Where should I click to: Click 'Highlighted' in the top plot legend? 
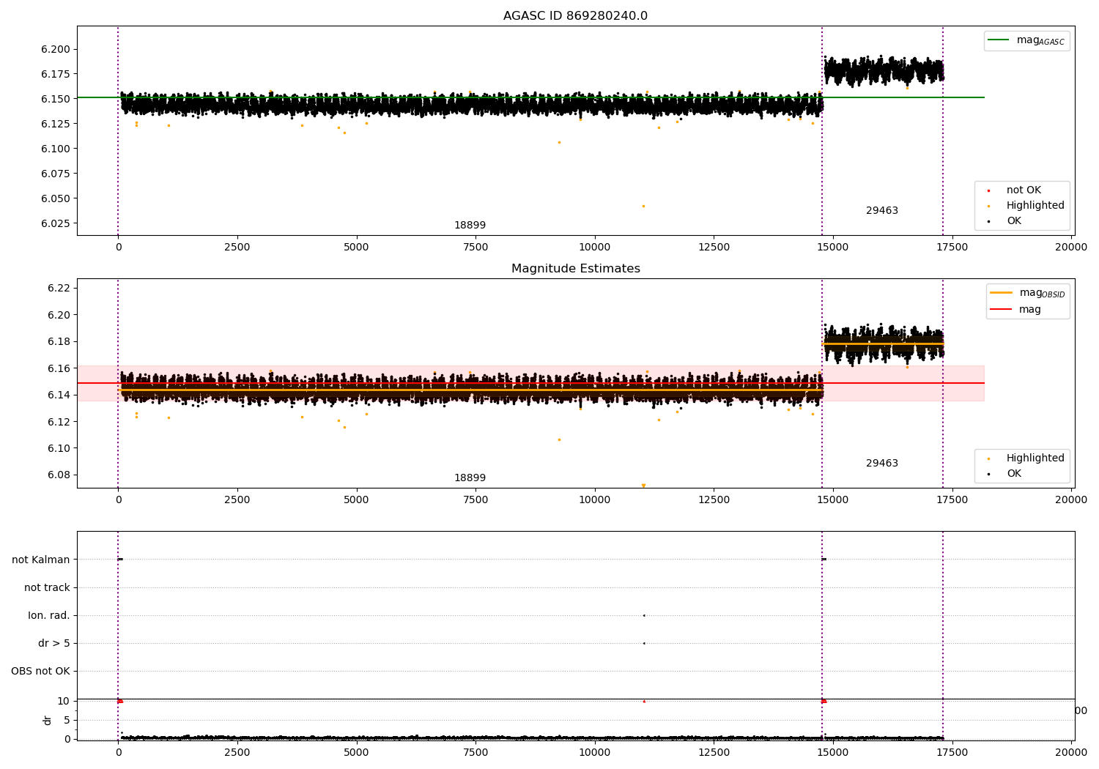coord(1035,206)
